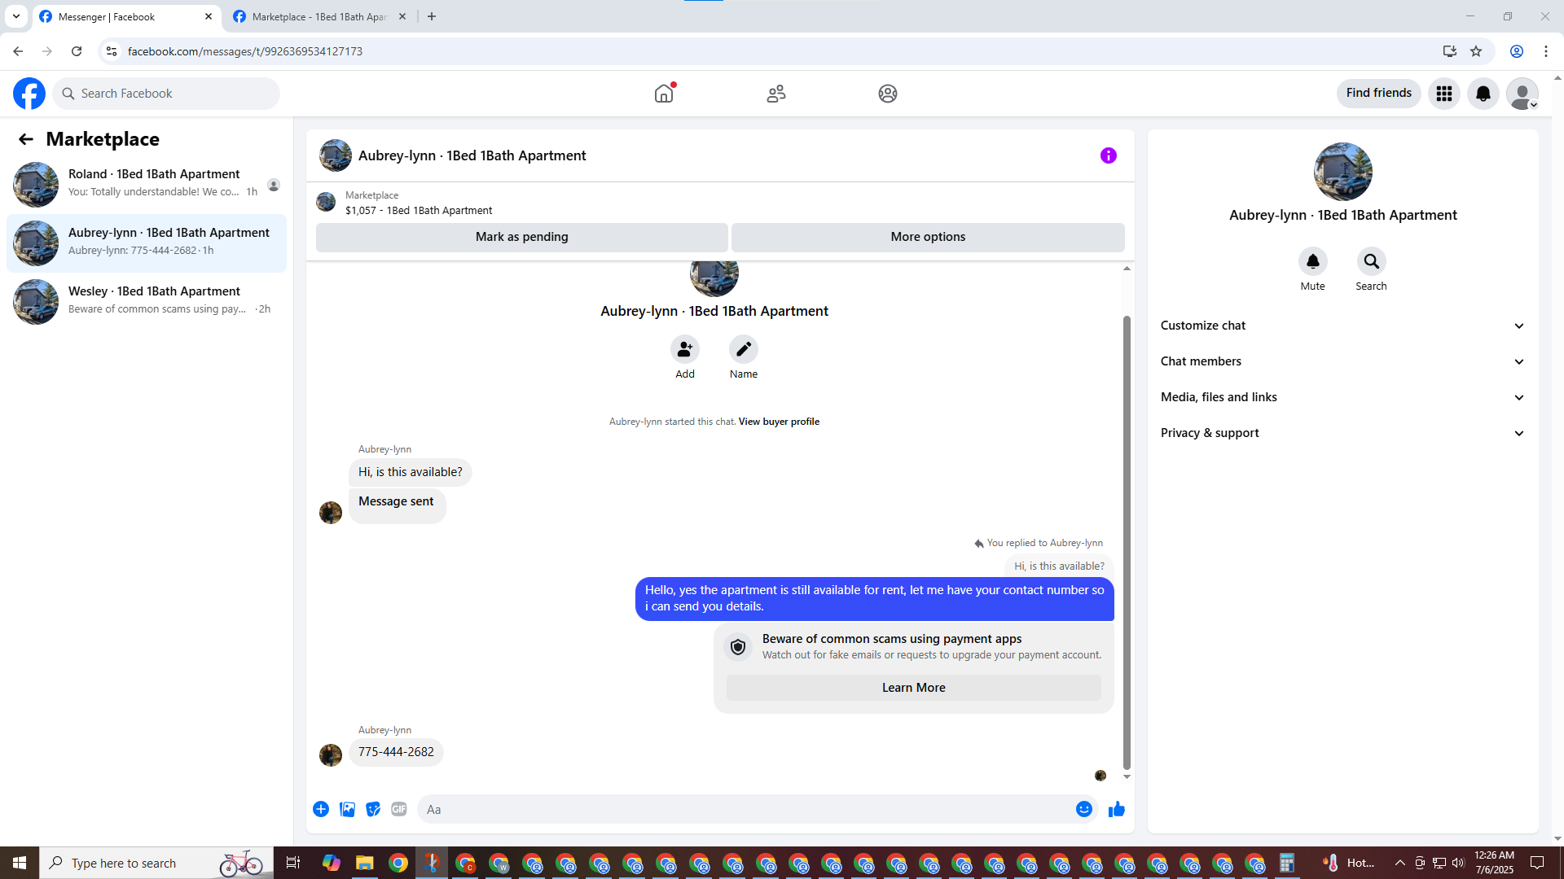Switch to Marketplace 1Bed 1Bath browser tab
This screenshot has height=879, width=1564.
pyautogui.click(x=319, y=16)
